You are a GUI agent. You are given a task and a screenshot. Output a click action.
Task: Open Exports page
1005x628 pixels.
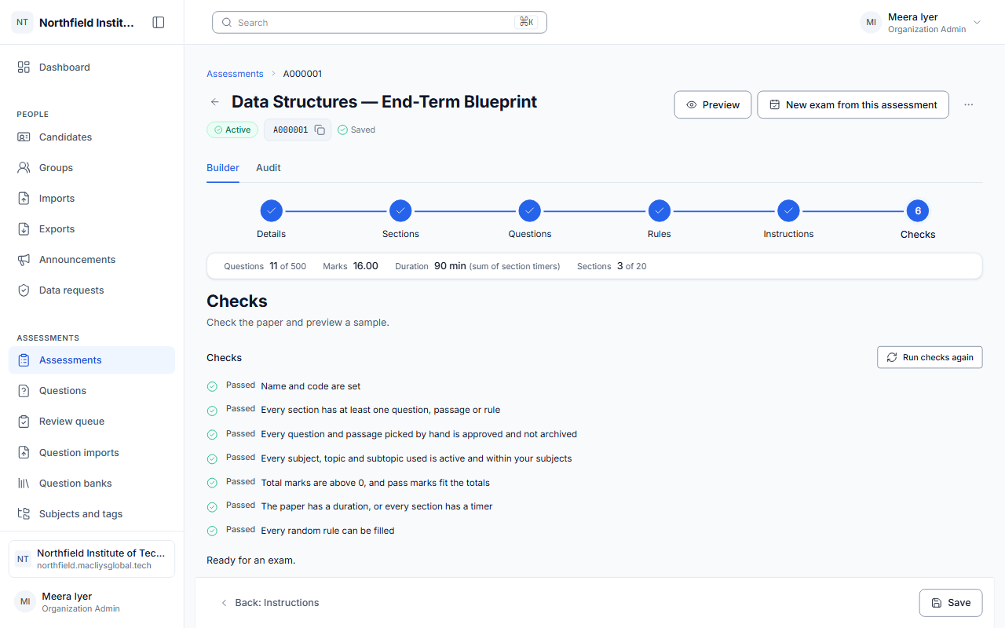pos(92,229)
